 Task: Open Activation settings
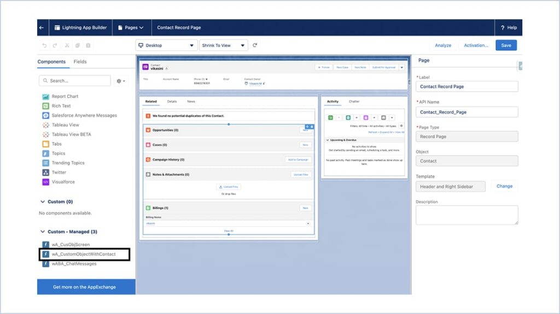point(476,45)
